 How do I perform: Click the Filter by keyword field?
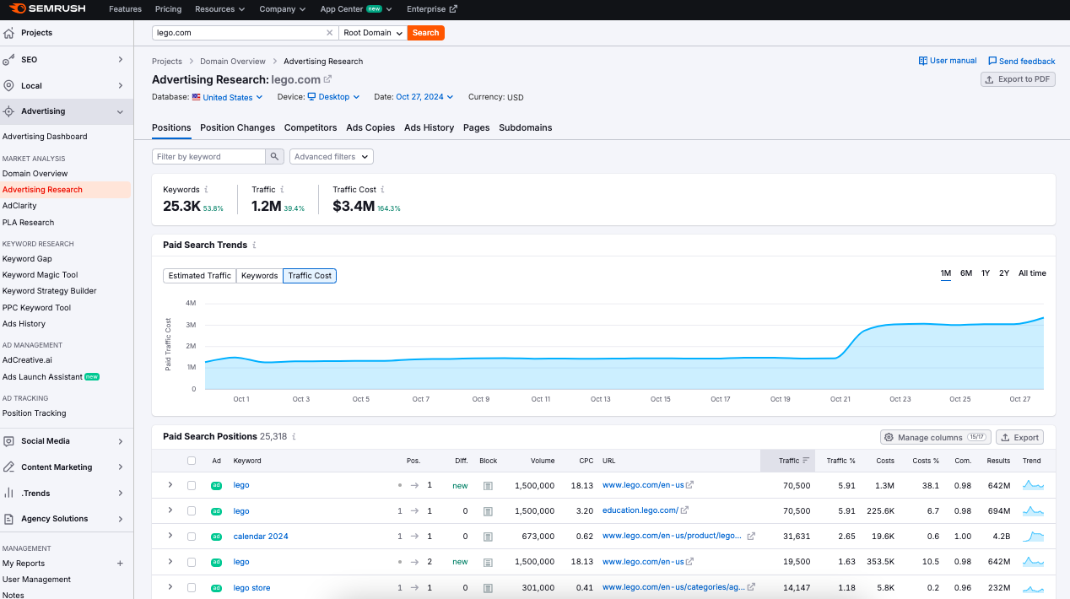(x=209, y=157)
